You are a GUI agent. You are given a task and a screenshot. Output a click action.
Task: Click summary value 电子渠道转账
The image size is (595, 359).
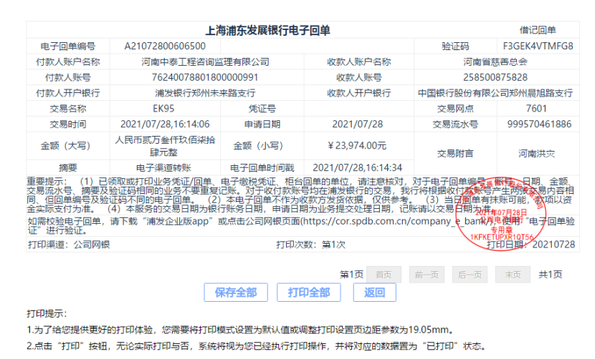point(163,168)
